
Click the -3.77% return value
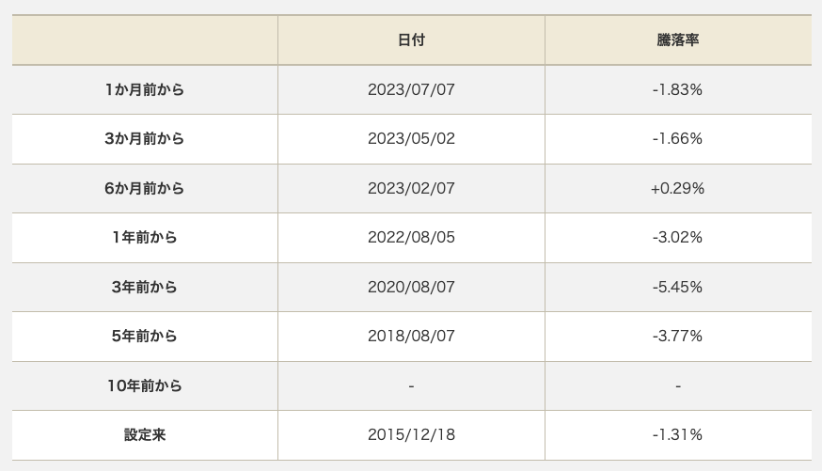coord(677,337)
